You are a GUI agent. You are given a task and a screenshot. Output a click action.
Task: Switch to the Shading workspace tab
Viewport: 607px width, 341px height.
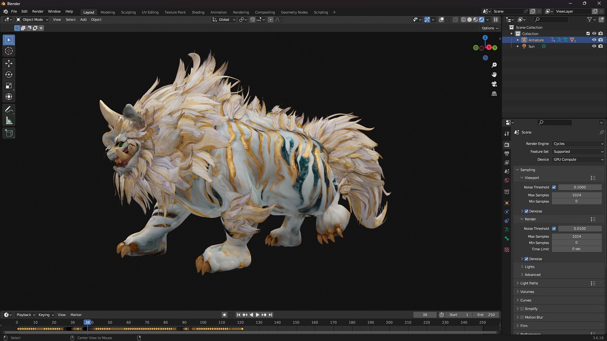198,12
